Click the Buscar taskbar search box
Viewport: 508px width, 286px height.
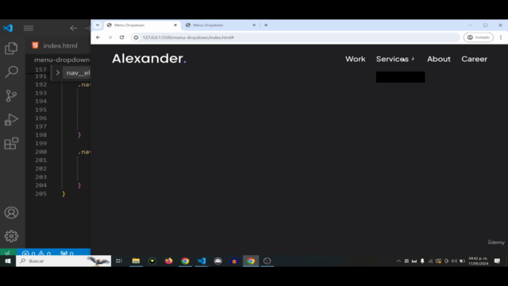pyautogui.click(x=63, y=261)
